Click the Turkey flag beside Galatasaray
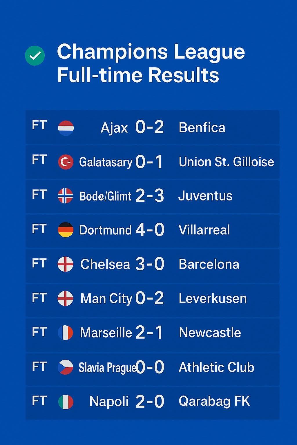297x445 pixels. [66, 162]
